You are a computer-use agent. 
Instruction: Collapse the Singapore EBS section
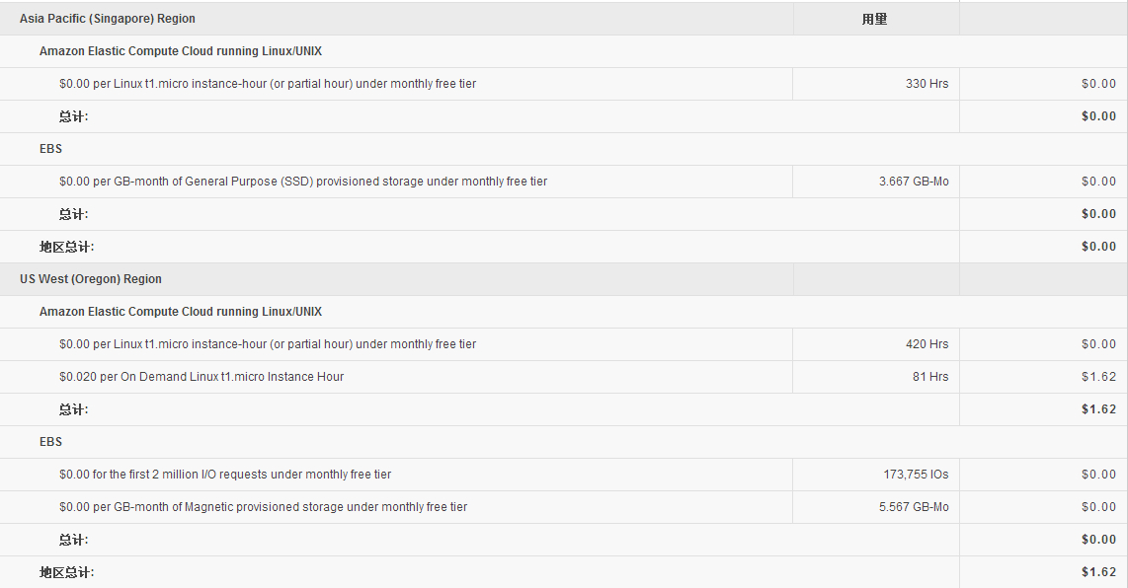coord(50,149)
